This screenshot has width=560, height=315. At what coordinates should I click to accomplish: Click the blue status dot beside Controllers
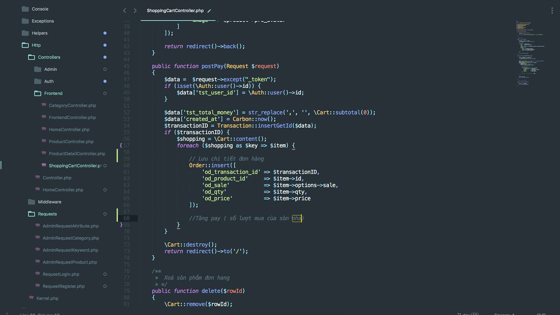coord(105,57)
